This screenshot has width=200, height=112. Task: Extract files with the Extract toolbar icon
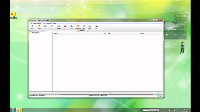click(59, 27)
